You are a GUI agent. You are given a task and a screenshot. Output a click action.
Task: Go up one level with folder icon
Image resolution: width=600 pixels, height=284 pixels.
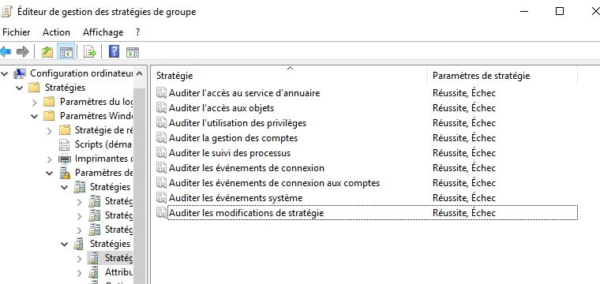click(47, 51)
